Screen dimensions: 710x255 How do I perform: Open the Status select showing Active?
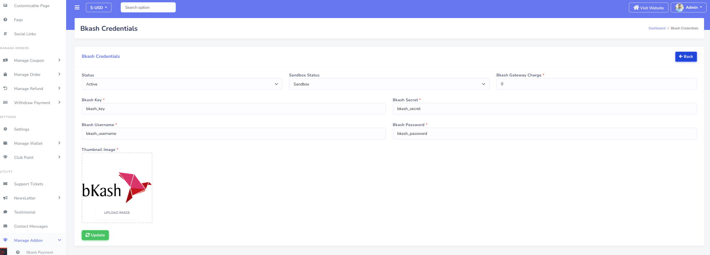click(182, 84)
